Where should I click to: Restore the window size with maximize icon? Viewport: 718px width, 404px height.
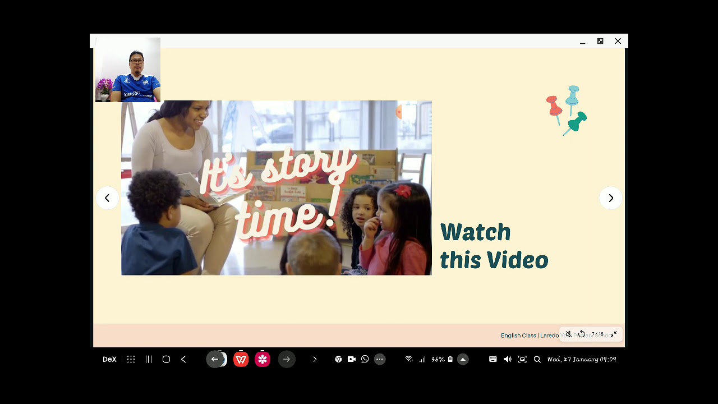tap(600, 41)
